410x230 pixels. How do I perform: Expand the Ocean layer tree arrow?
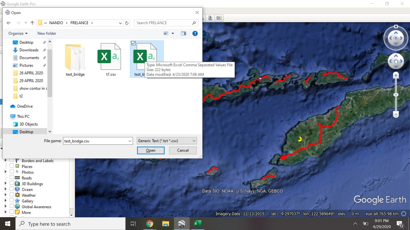[x=6, y=189]
